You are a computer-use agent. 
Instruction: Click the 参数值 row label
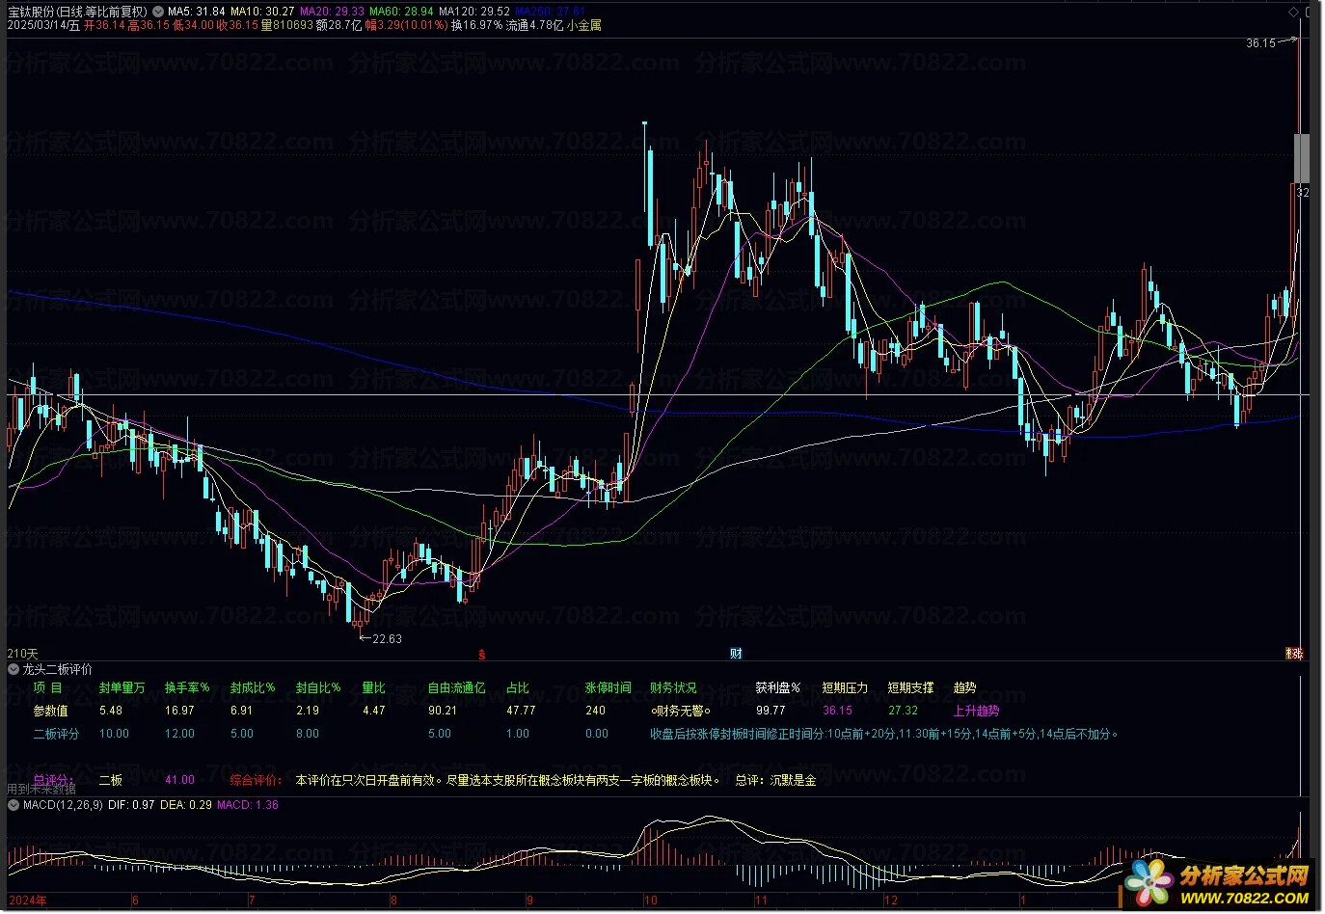[x=50, y=711]
